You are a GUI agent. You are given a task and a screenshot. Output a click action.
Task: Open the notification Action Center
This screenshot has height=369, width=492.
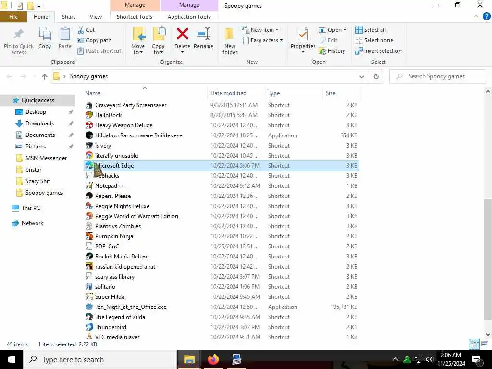click(x=477, y=359)
